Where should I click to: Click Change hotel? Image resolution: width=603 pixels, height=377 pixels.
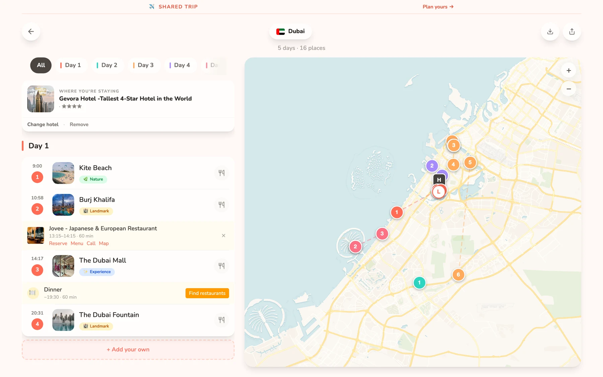point(43,124)
